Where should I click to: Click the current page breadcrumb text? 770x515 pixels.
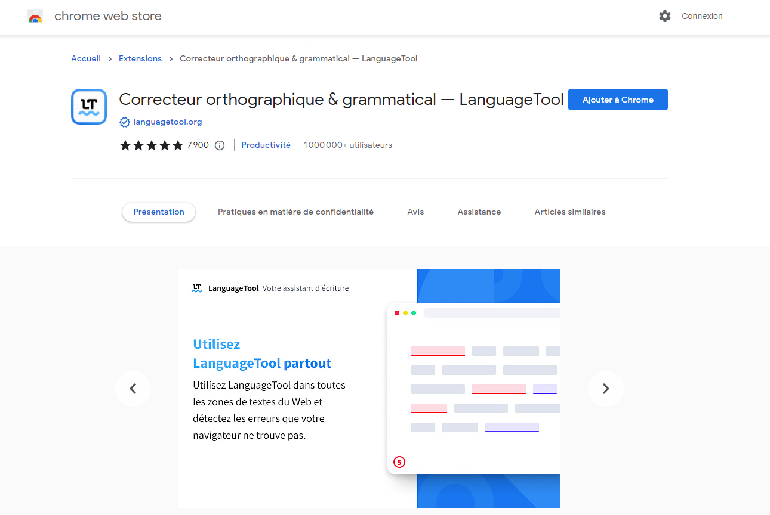298,58
